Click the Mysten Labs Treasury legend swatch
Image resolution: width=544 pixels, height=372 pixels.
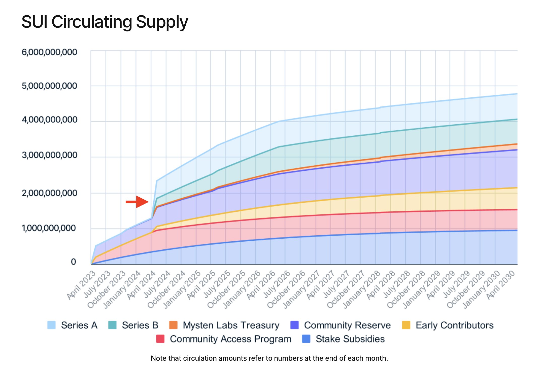[x=173, y=325]
